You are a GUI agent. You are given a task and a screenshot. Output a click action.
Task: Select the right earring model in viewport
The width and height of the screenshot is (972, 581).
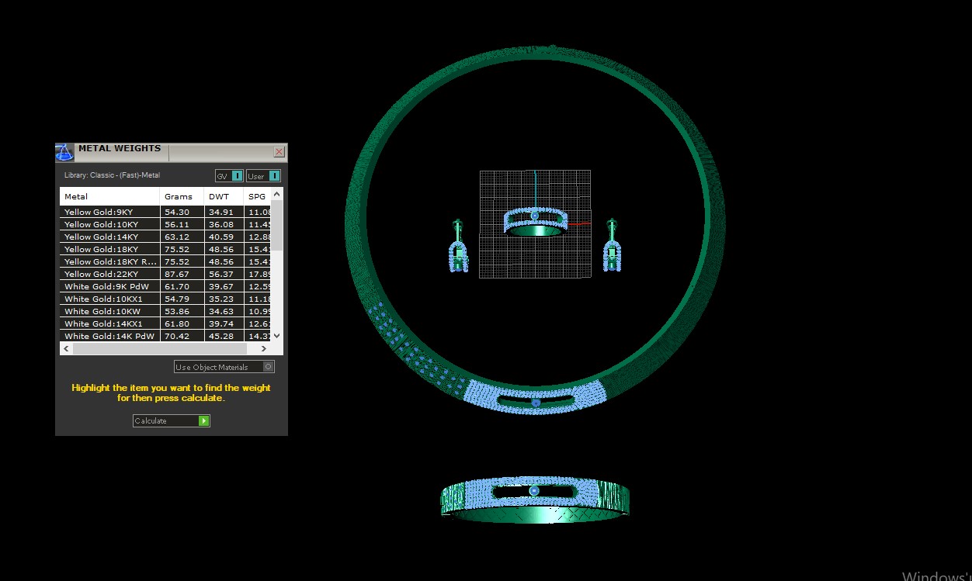coord(613,246)
